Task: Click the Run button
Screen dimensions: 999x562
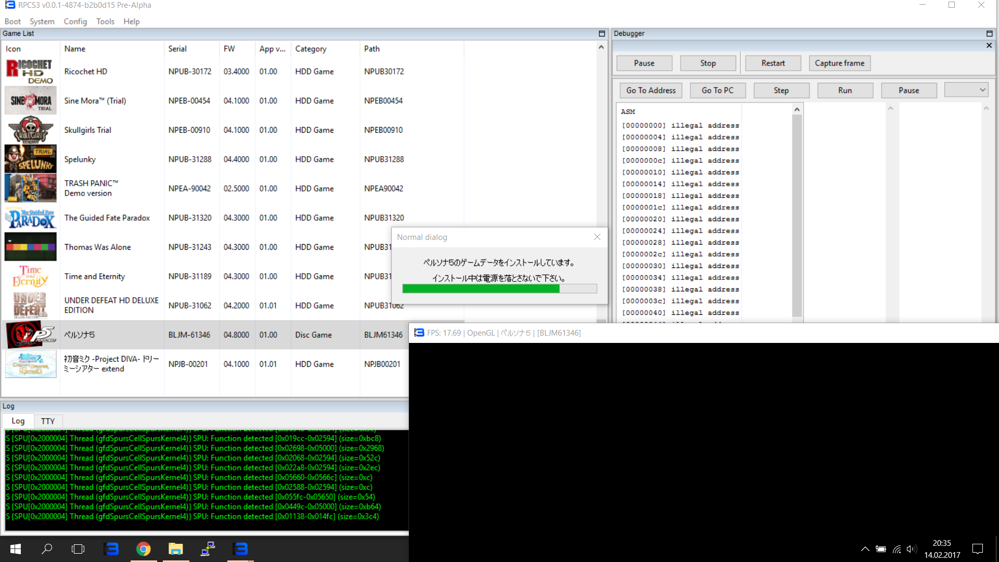Action: 845,90
